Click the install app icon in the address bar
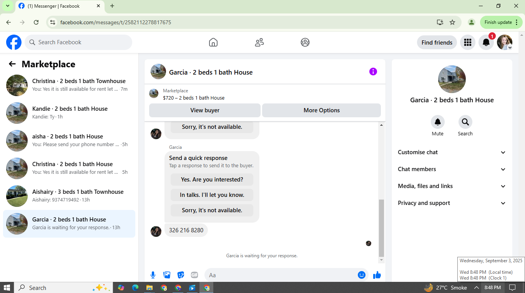The height and width of the screenshot is (293, 525). tap(440, 22)
